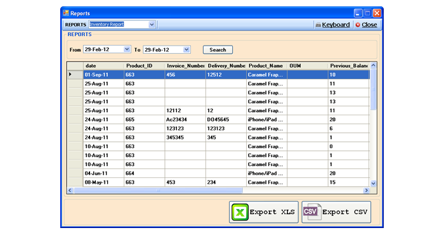444x235 pixels.
Task: Close the Reports window with X button
Action: (x=377, y=13)
